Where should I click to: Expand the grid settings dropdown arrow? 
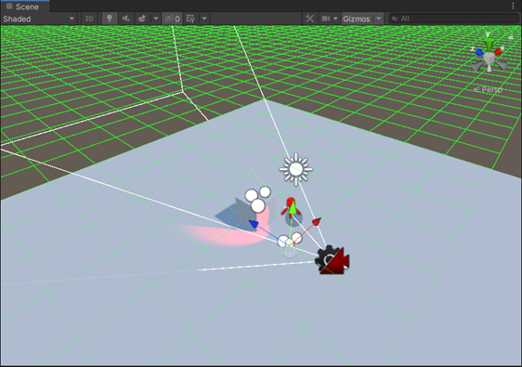[204, 19]
